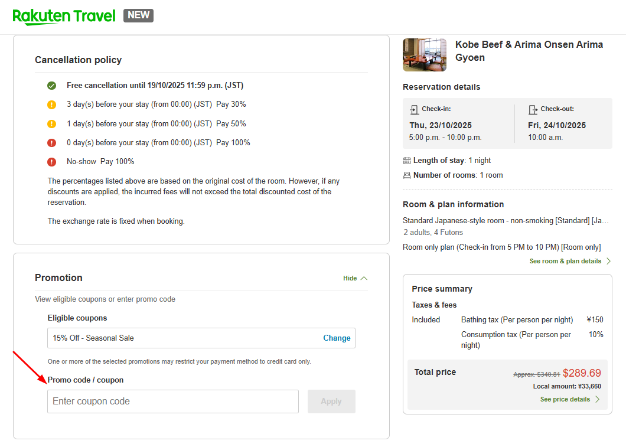
Task: Click the check-in door icon
Action: (414, 109)
